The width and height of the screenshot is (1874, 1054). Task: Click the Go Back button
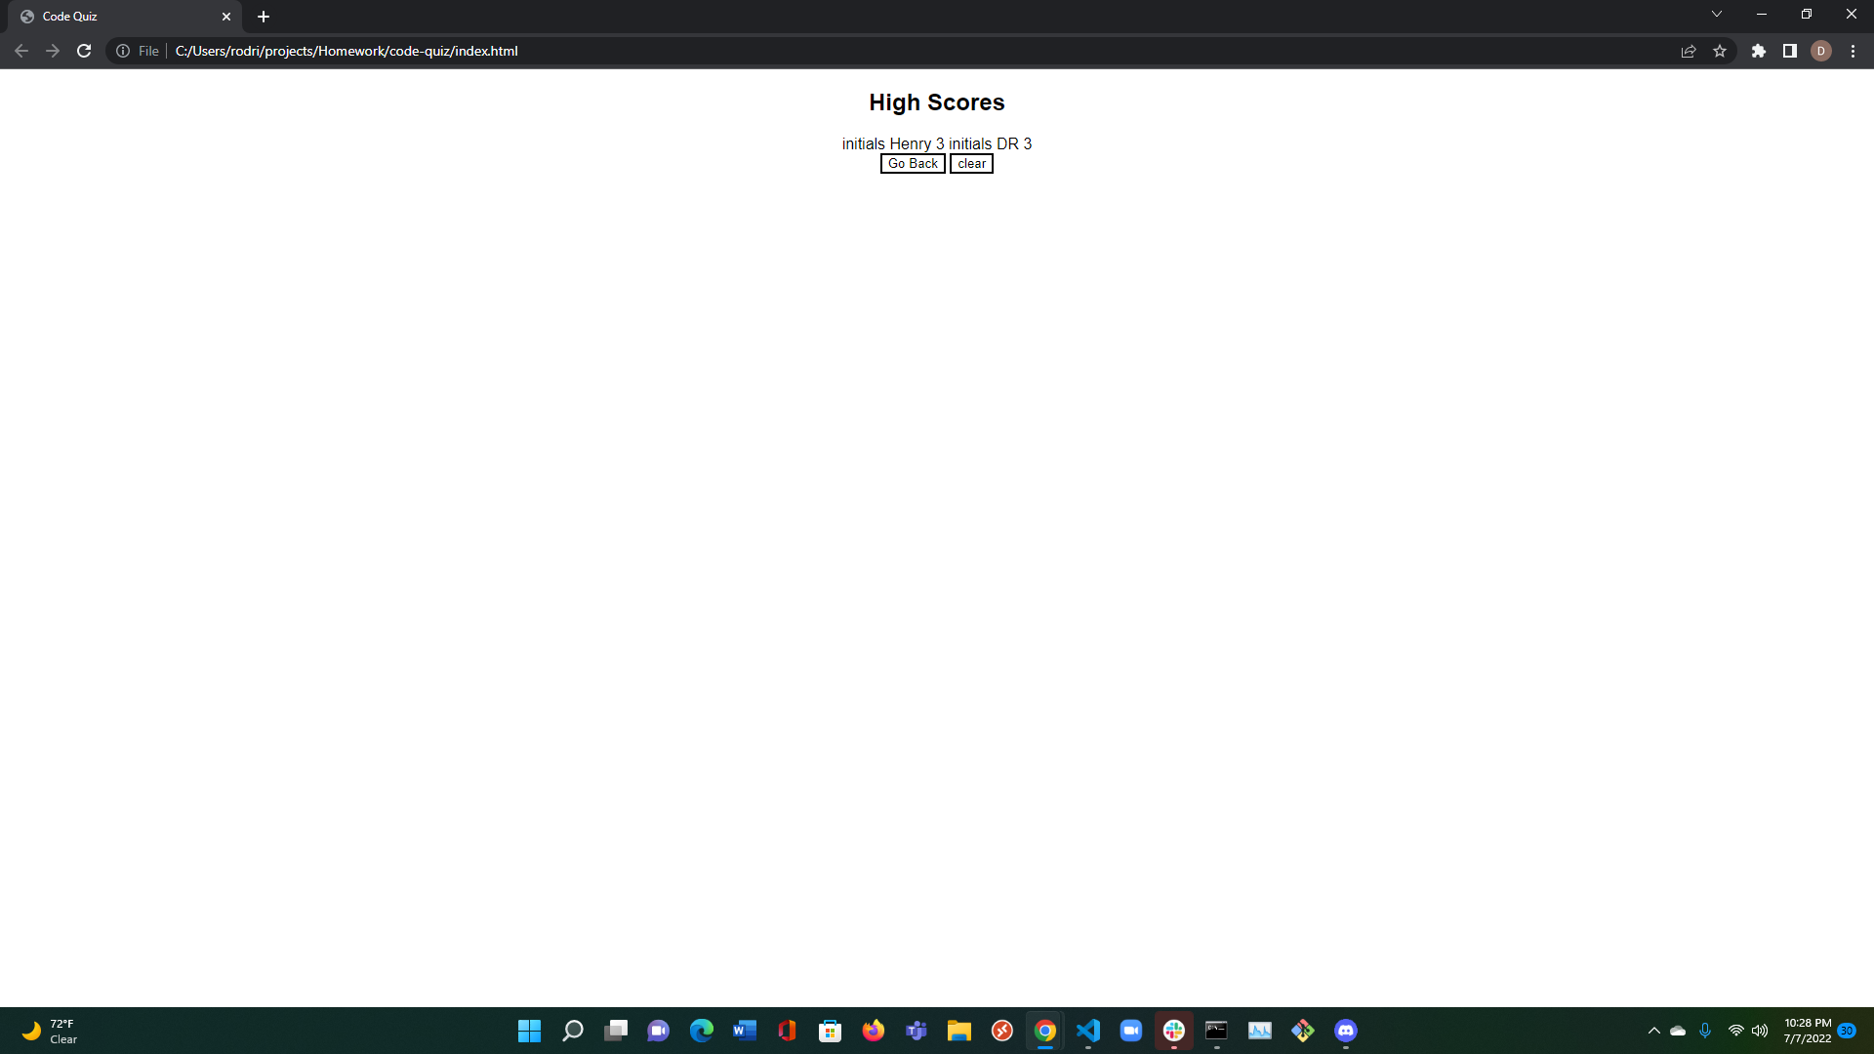[913, 163]
